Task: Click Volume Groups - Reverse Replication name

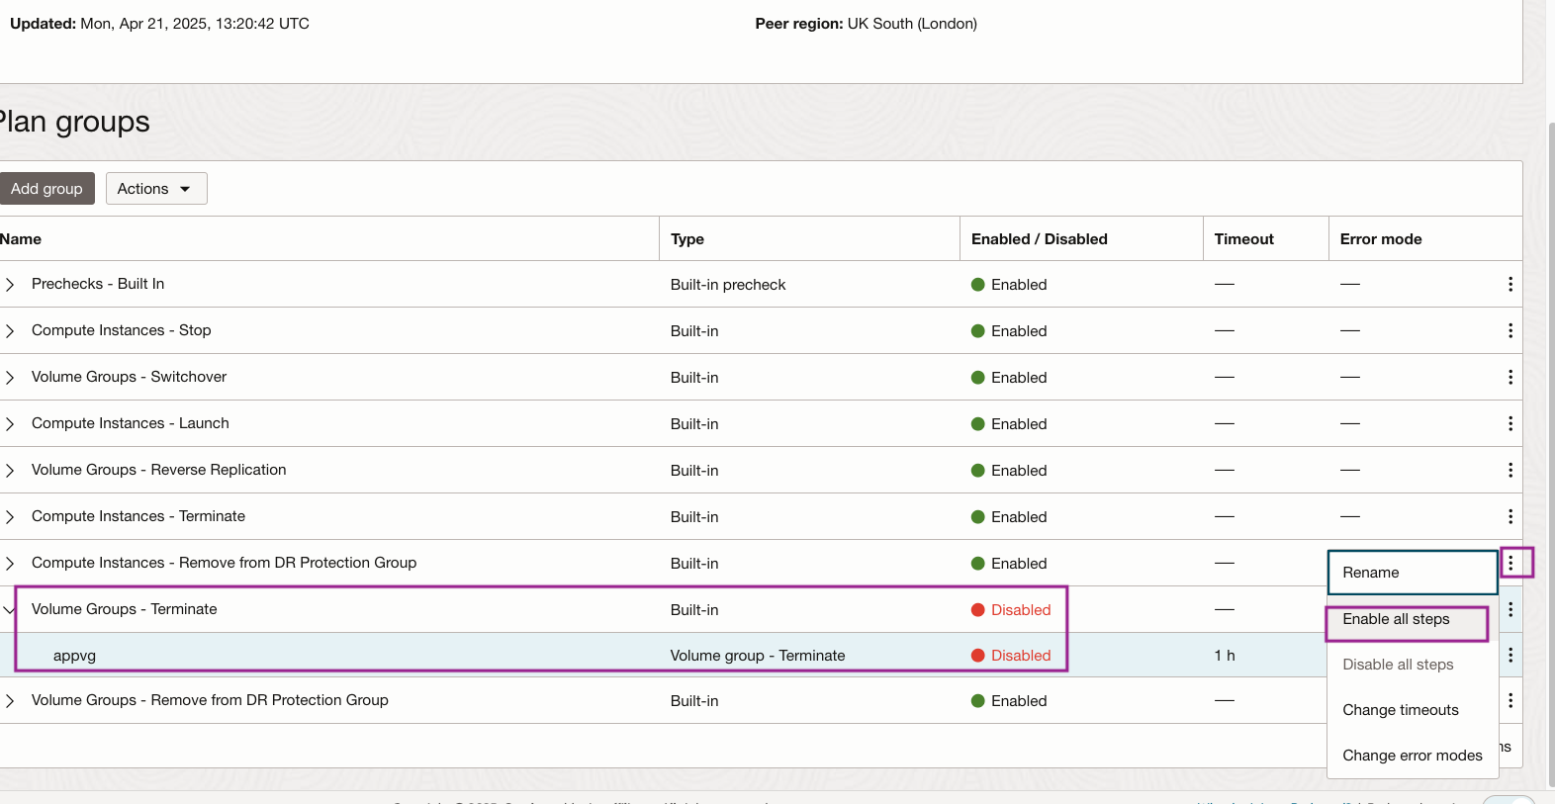Action: tap(159, 470)
